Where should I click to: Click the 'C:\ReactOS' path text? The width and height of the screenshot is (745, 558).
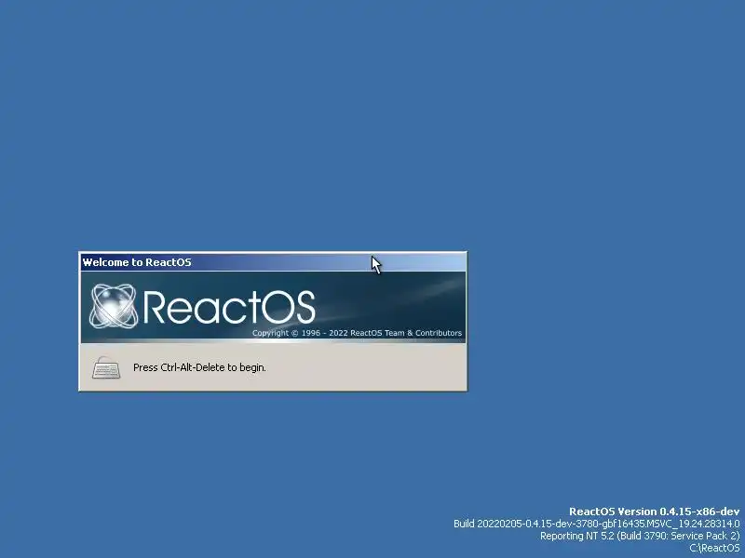point(714,548)
